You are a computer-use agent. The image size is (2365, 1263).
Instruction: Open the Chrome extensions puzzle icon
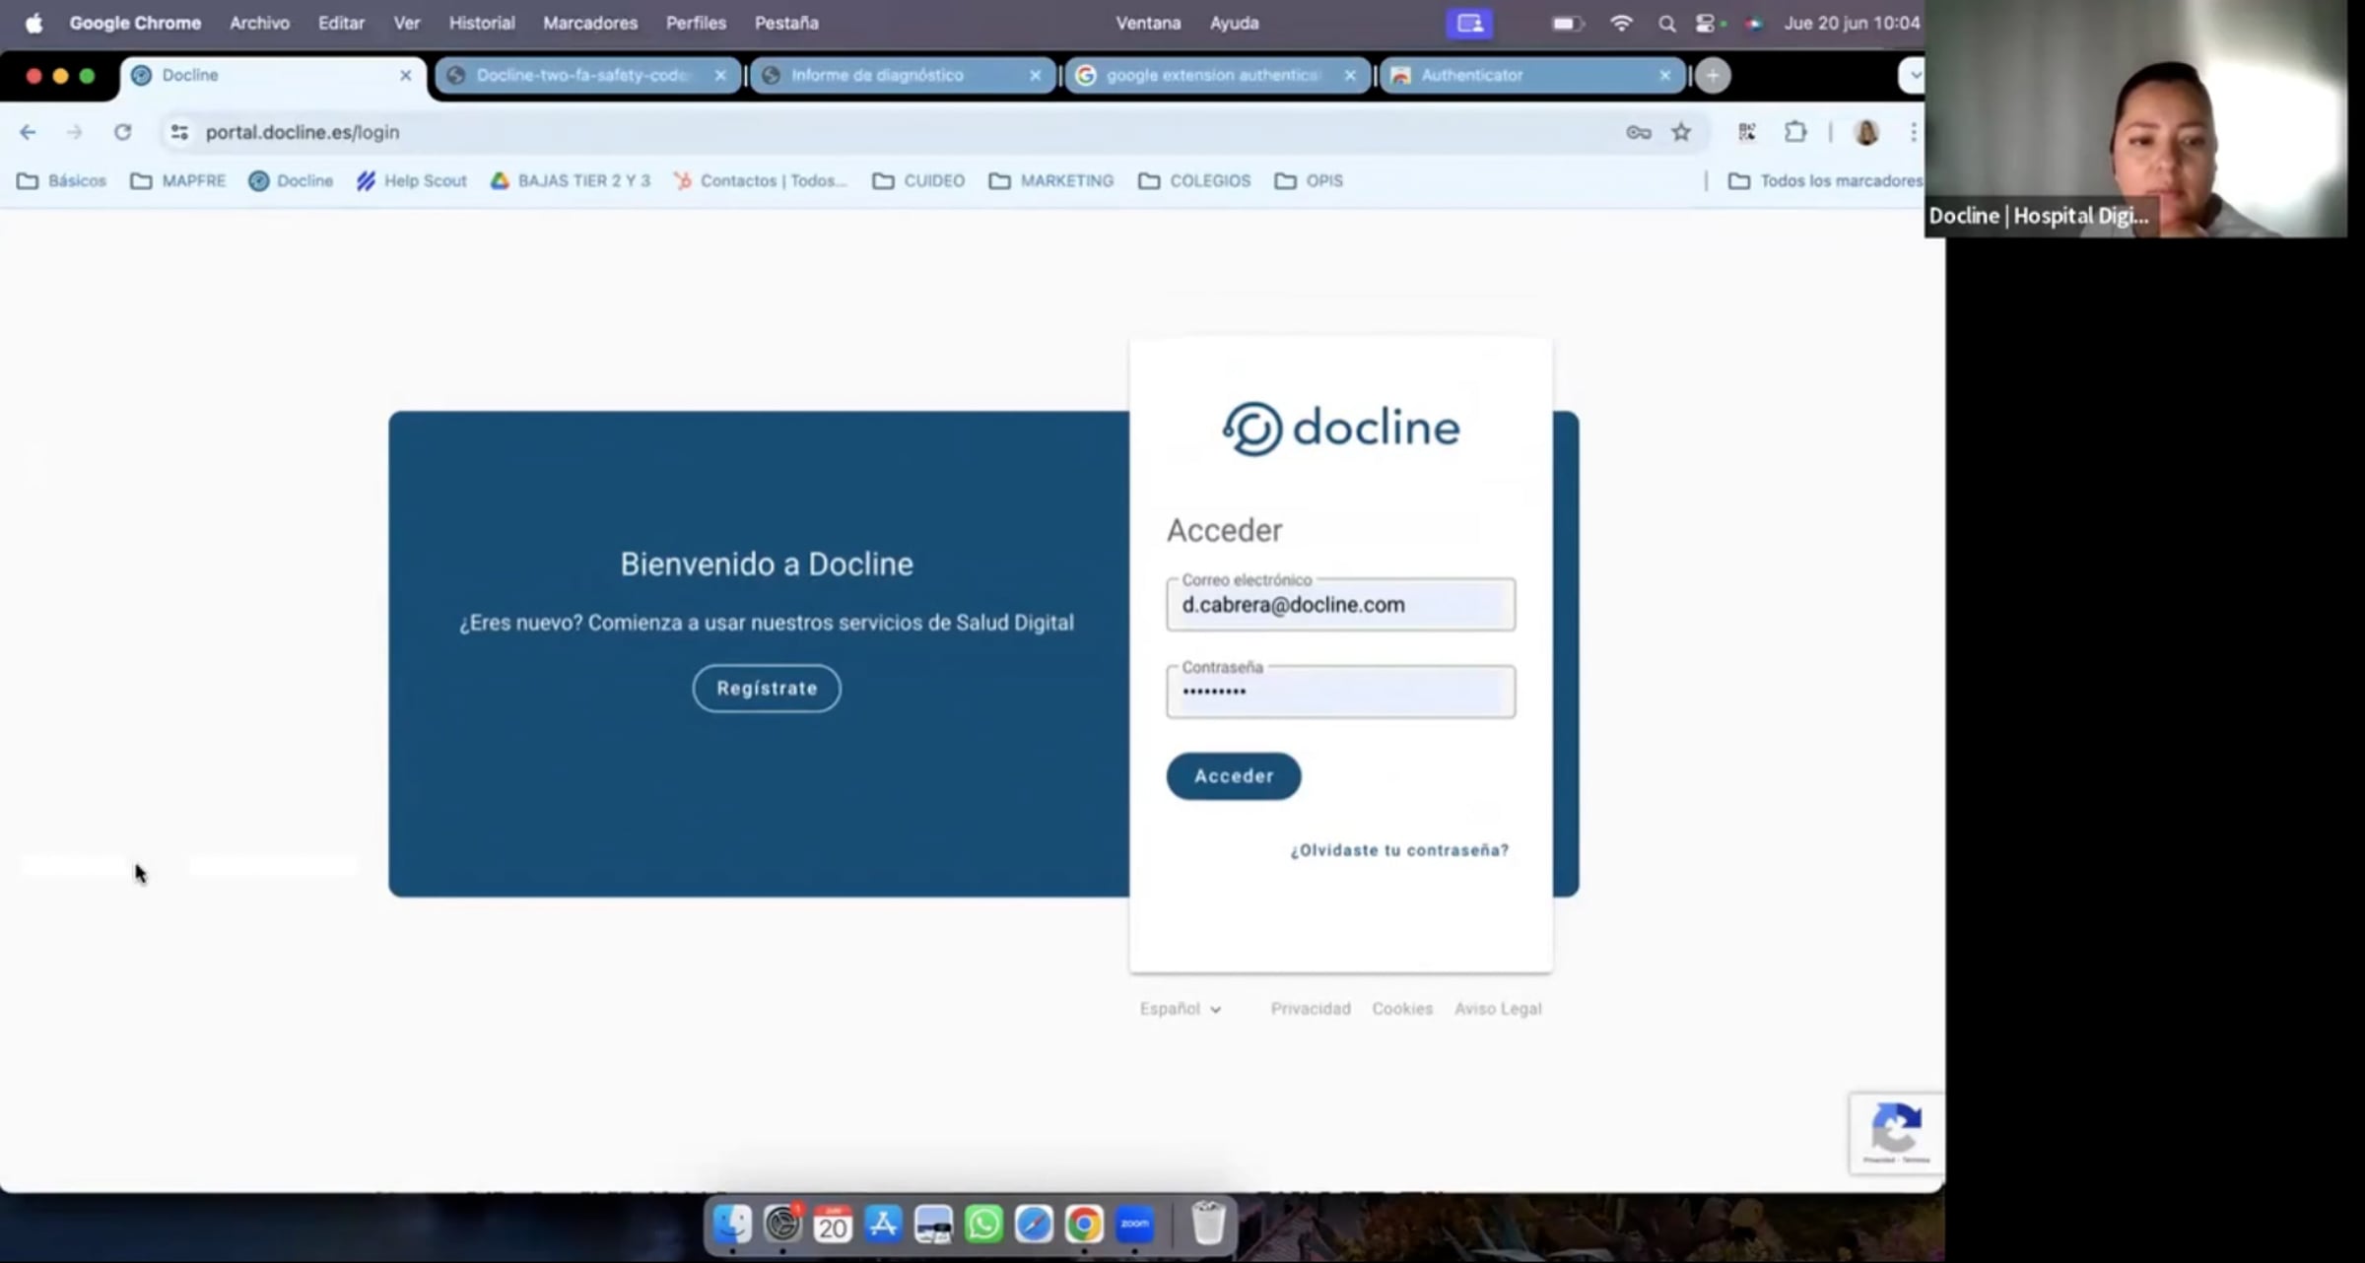point(1795,132)
